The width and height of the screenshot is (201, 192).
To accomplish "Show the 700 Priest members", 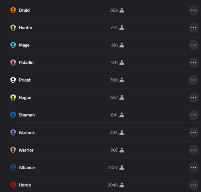I will 117,80.
